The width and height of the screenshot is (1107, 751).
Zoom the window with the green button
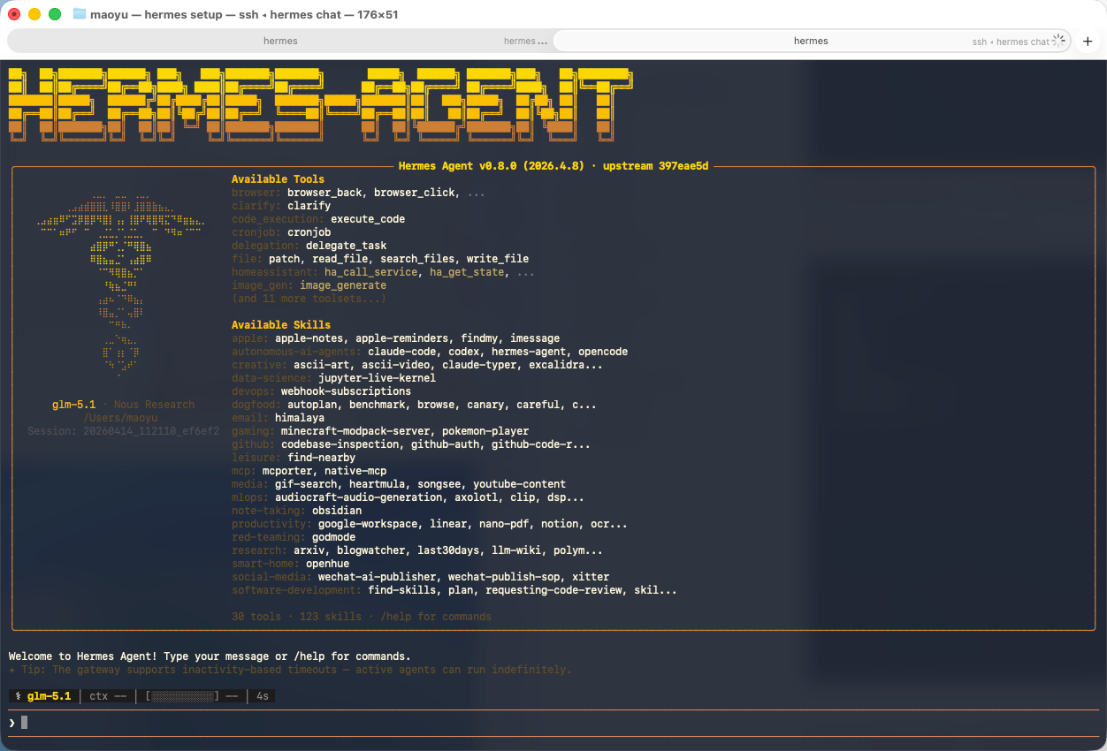tap(55, 14)
